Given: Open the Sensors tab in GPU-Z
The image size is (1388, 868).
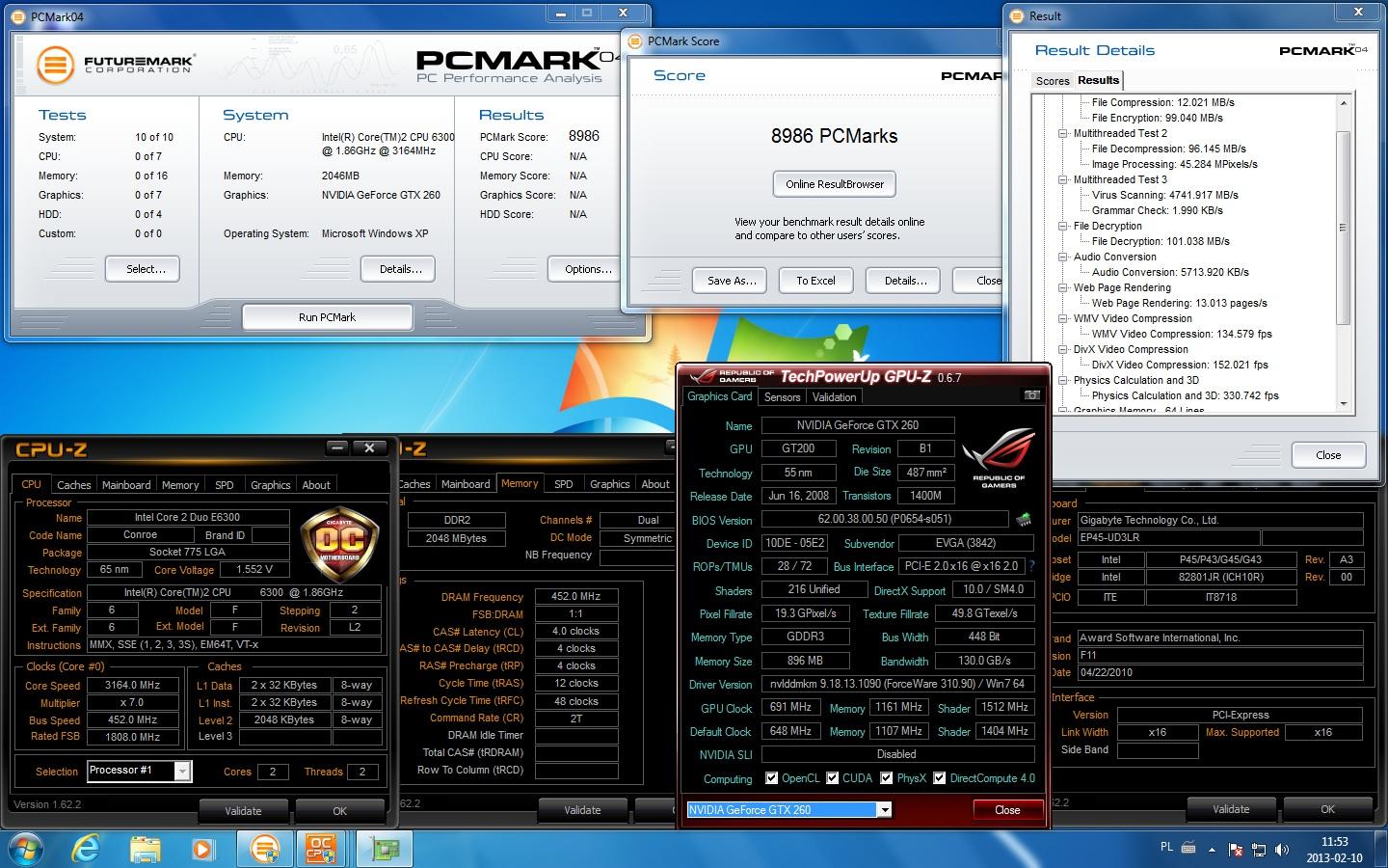Looking at the screenshot, I should [x=782, y=397].
